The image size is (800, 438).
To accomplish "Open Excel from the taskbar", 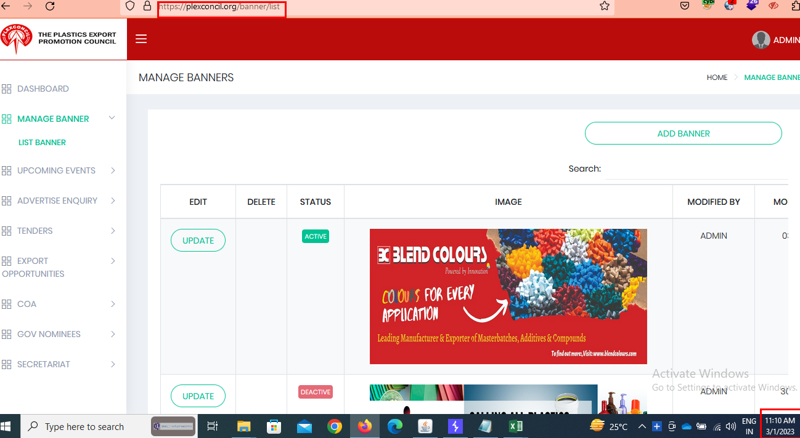I will [x=515, y=426].
